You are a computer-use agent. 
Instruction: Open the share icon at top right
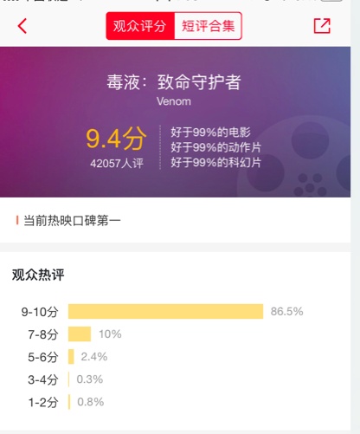tap(322, 26)
